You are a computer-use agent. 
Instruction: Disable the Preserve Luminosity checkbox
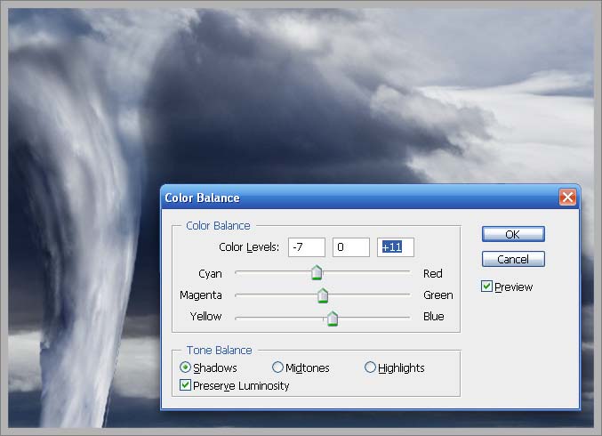point(185,385)
